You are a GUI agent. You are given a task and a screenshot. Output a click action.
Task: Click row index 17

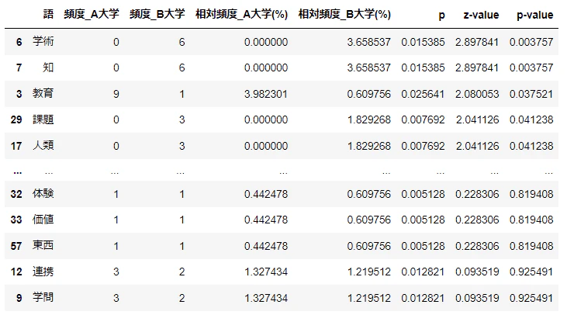point(16,146)
